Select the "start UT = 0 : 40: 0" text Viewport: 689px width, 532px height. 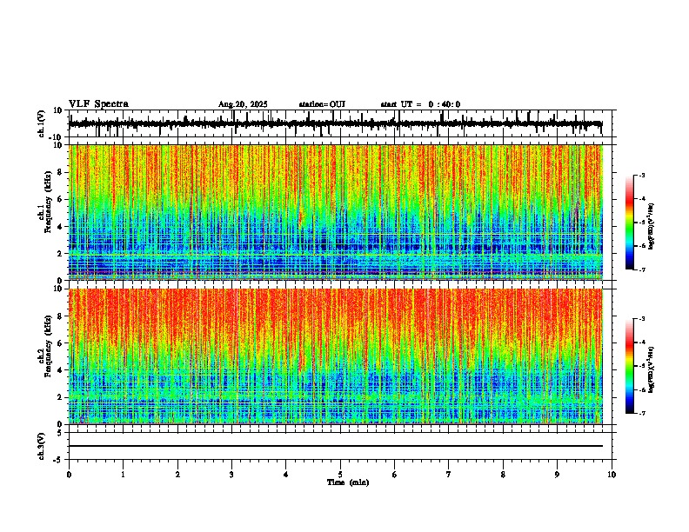pos(420,104)
